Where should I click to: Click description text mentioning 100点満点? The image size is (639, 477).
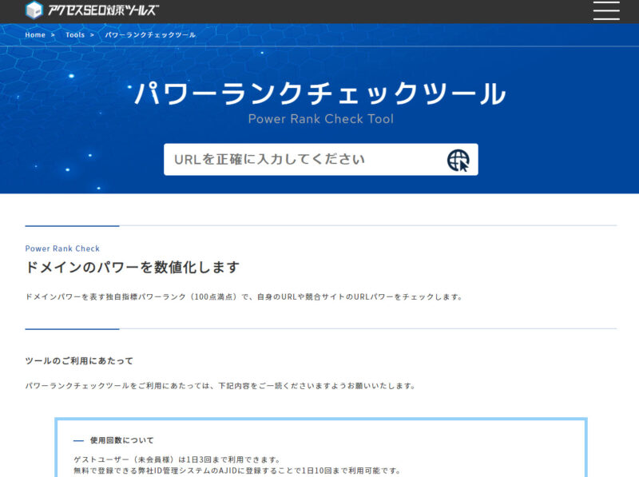tap(244, 296)
